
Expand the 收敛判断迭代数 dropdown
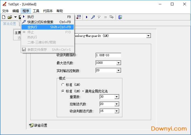116,111
